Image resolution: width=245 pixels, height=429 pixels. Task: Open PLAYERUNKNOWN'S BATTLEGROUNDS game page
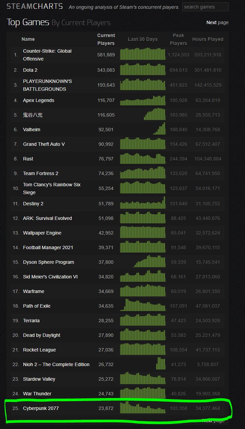pos(48,85)
